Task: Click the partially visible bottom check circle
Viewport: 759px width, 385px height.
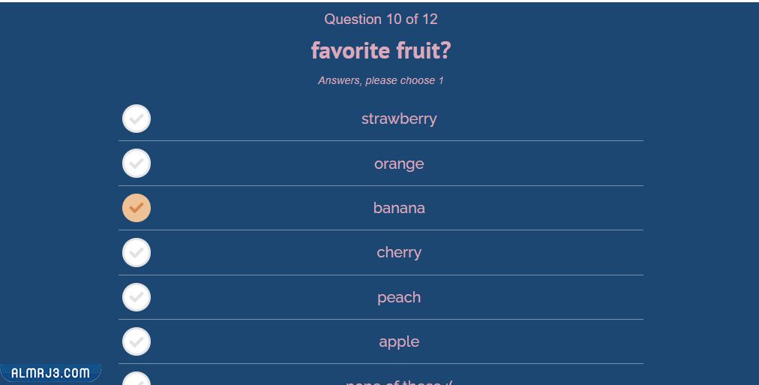Action: (136, 380)
